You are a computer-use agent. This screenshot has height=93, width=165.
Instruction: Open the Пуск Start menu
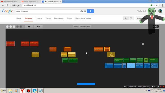click(x=3, y=91)
